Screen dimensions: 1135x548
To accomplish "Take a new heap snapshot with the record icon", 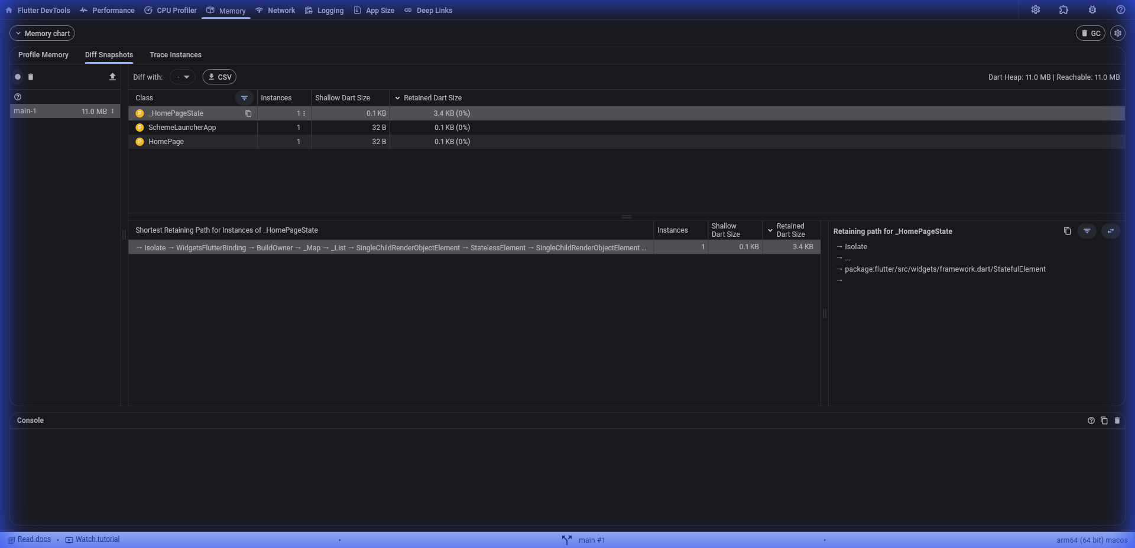I will tap(18, 77).
